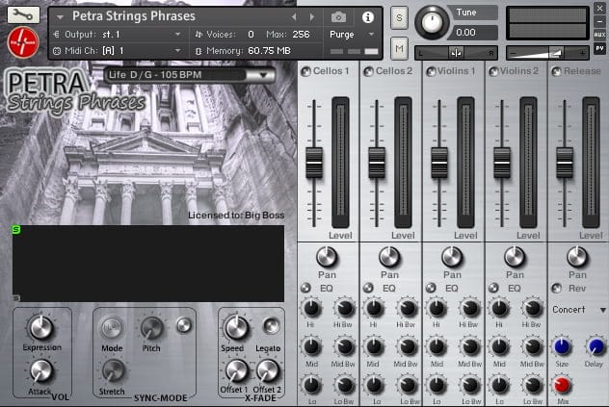The height and width of the screenshot is (407, 609).
Task: Click the Violins 1 Mid Bw knob
Action: 470,346
